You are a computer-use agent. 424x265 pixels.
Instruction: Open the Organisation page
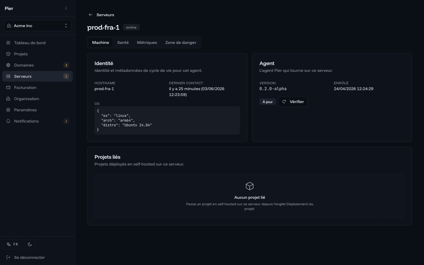point(37,99)
